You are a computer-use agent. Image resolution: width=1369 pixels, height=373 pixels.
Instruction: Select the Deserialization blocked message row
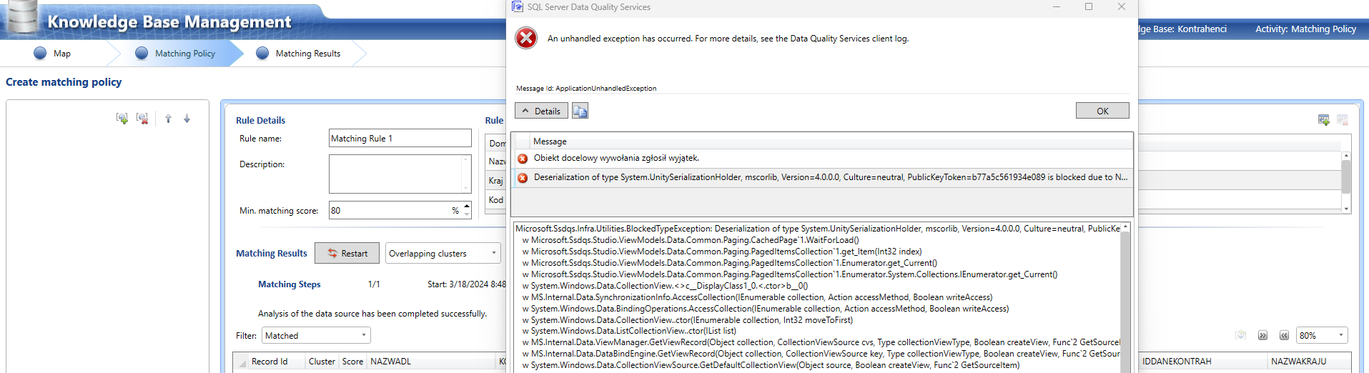(x=822, y=177)
